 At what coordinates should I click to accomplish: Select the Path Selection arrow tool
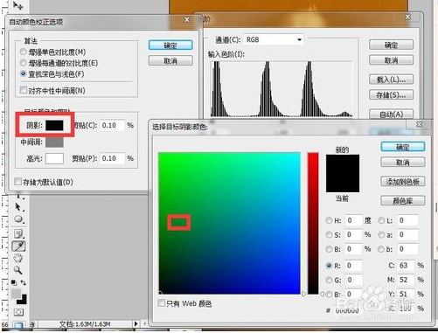point(18,207)
